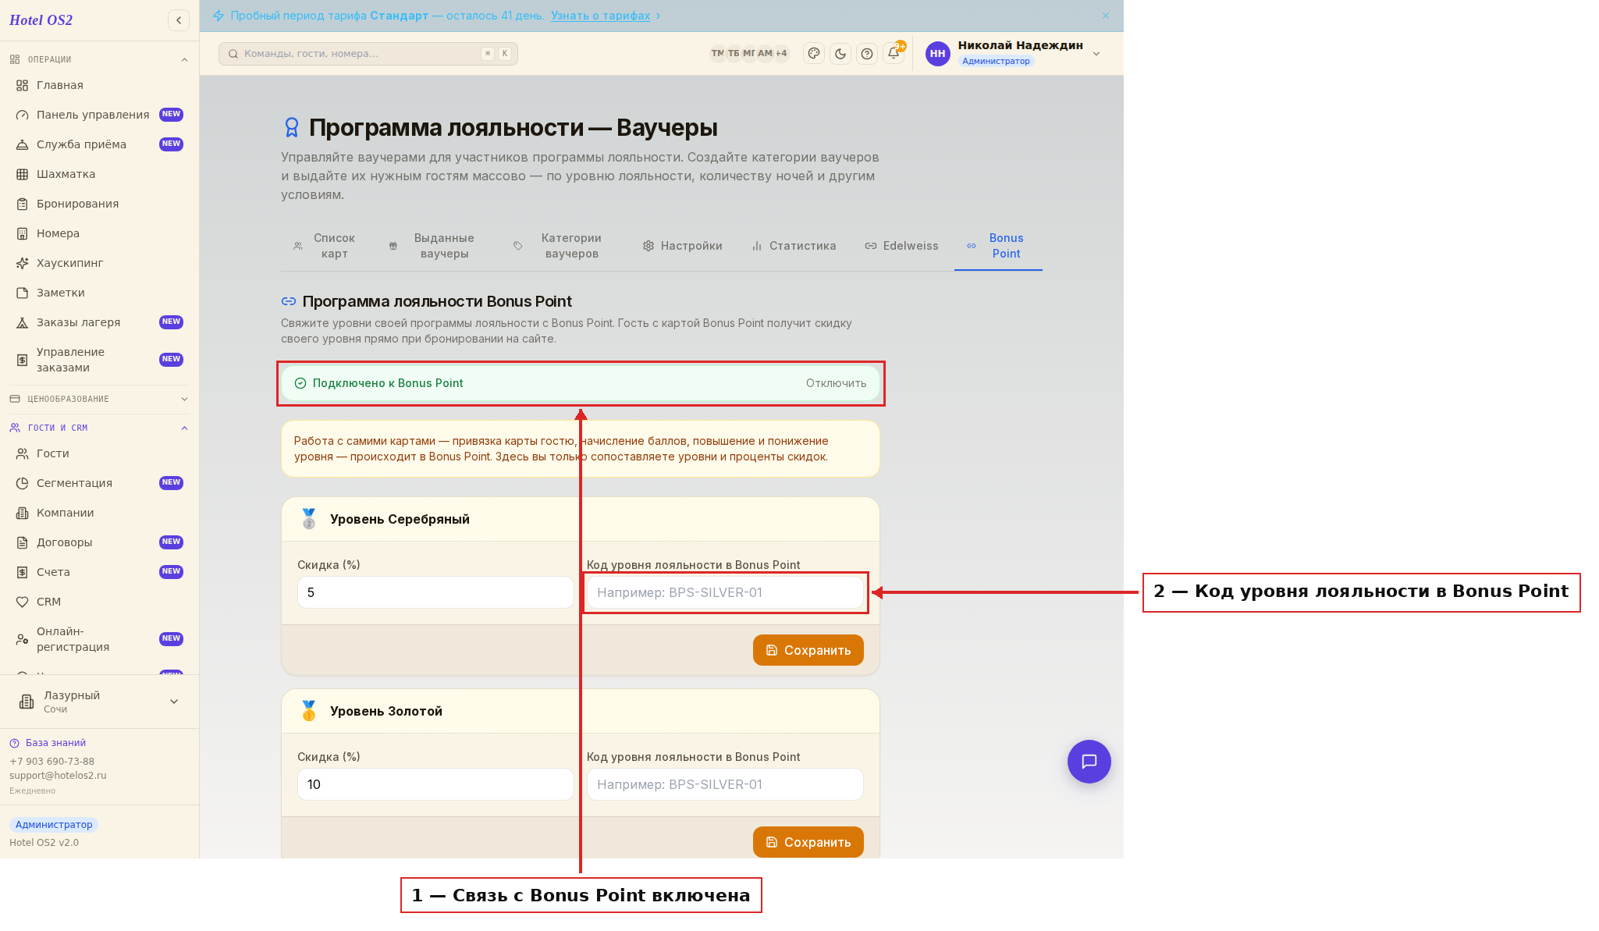Open Главная in the sidebar
The image size is (1599, 931).
[99, 85]
